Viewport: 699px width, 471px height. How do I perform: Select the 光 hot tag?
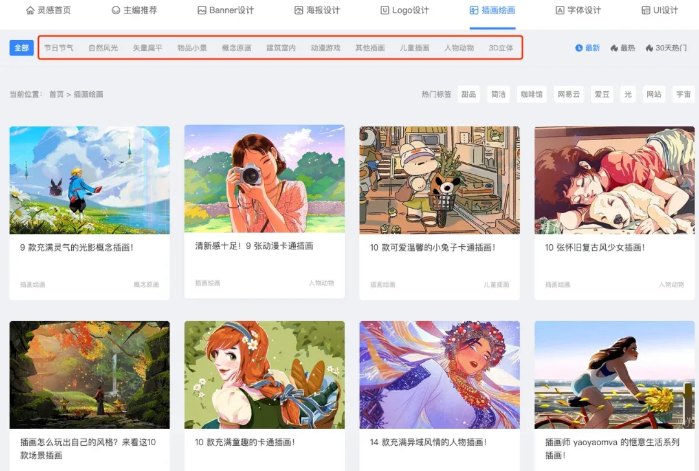[628, 94]
